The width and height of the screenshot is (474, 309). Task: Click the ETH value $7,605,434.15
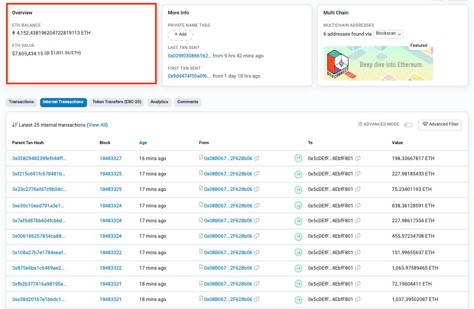28,54
